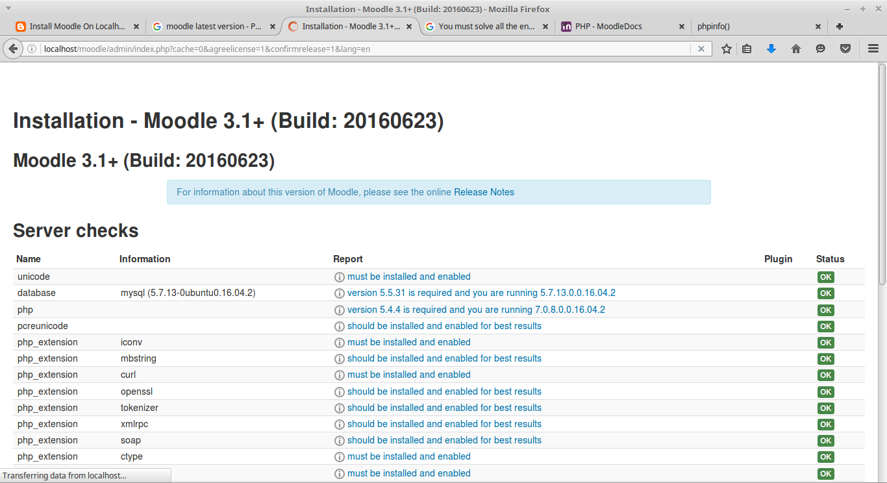Click the OK status in the php row

(x=825, y=310)
